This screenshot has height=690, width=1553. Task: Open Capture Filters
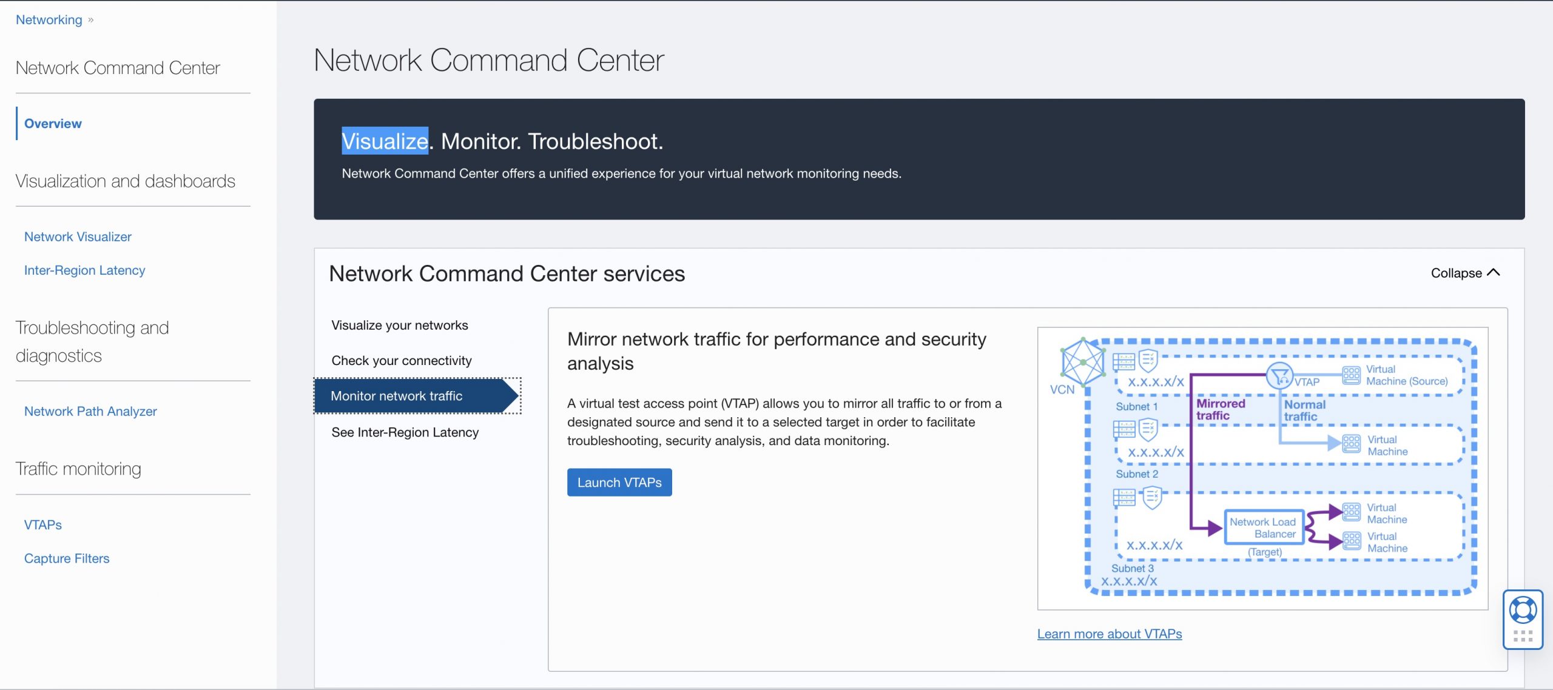66,558
